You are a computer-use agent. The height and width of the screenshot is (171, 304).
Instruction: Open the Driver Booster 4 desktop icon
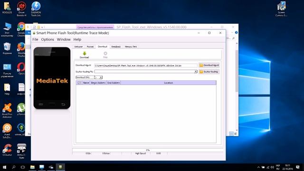pyautogui.click(x=21, y=9)
